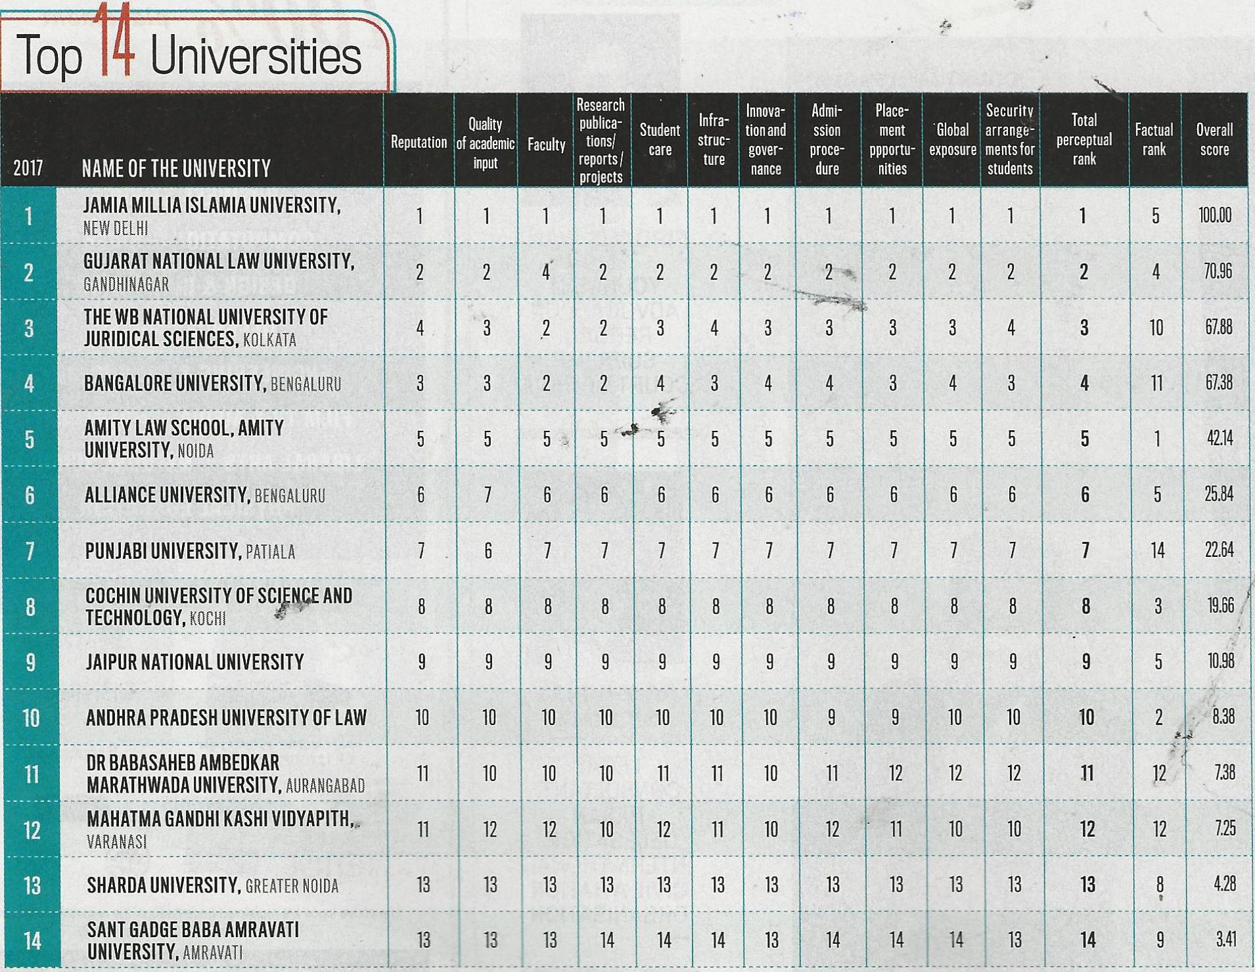
Task: Select Cochin University of Science and Technology
Action: (x=219, y=606)
